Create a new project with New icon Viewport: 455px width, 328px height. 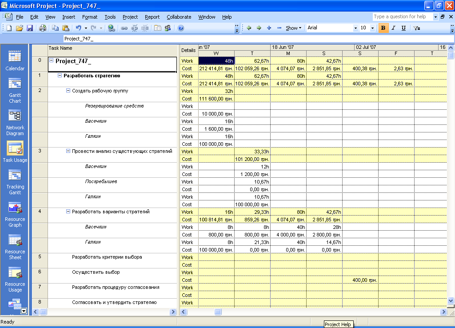[9, 28]
